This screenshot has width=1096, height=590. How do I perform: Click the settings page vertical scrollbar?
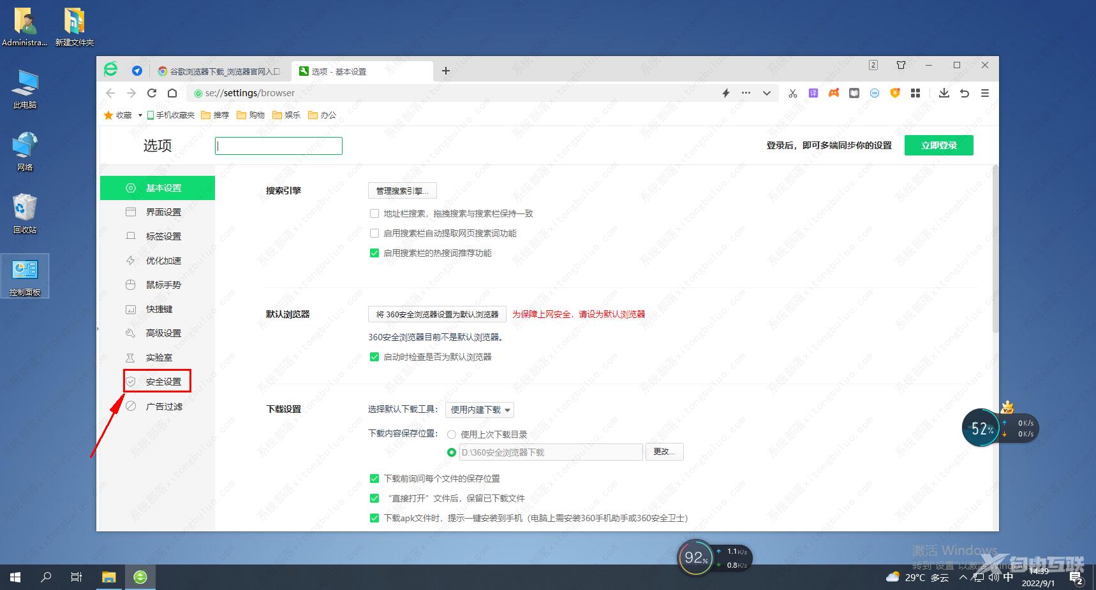point(995,248)
